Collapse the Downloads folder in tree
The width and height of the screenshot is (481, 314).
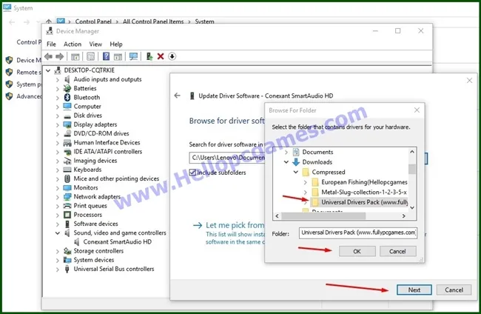point(285,162)
